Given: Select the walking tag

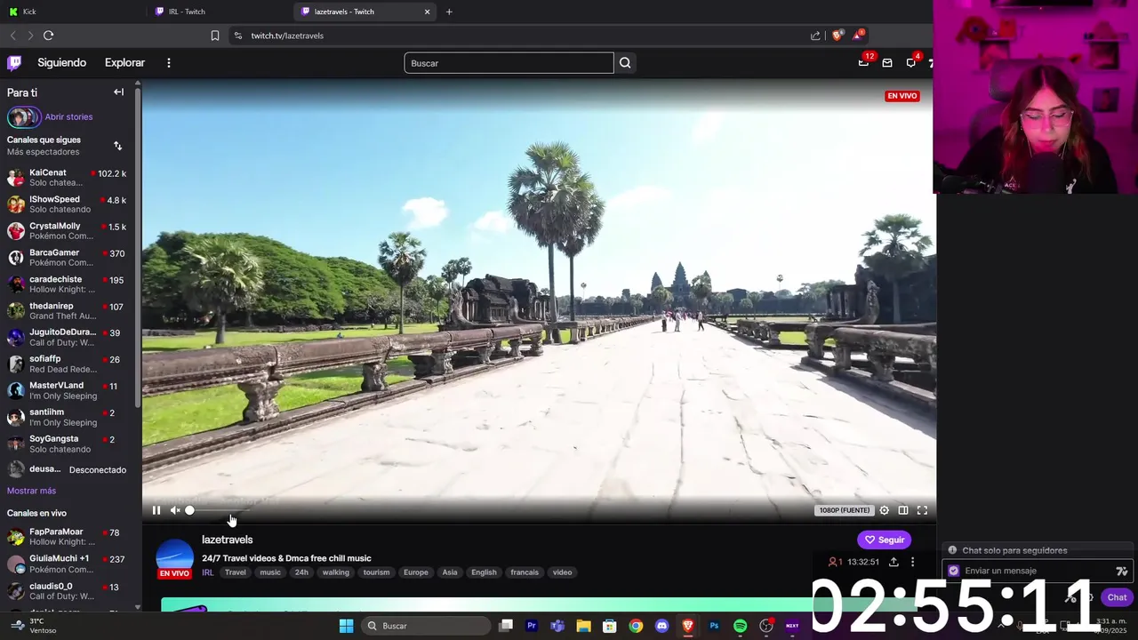Looking at the screenshot, I should pyautogui.click(x=335, y=572).
